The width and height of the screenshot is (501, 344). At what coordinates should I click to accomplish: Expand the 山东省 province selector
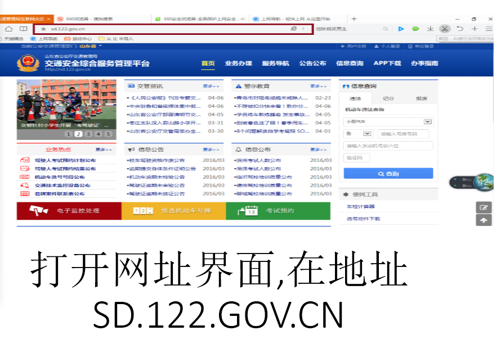[x=100, y=46]
